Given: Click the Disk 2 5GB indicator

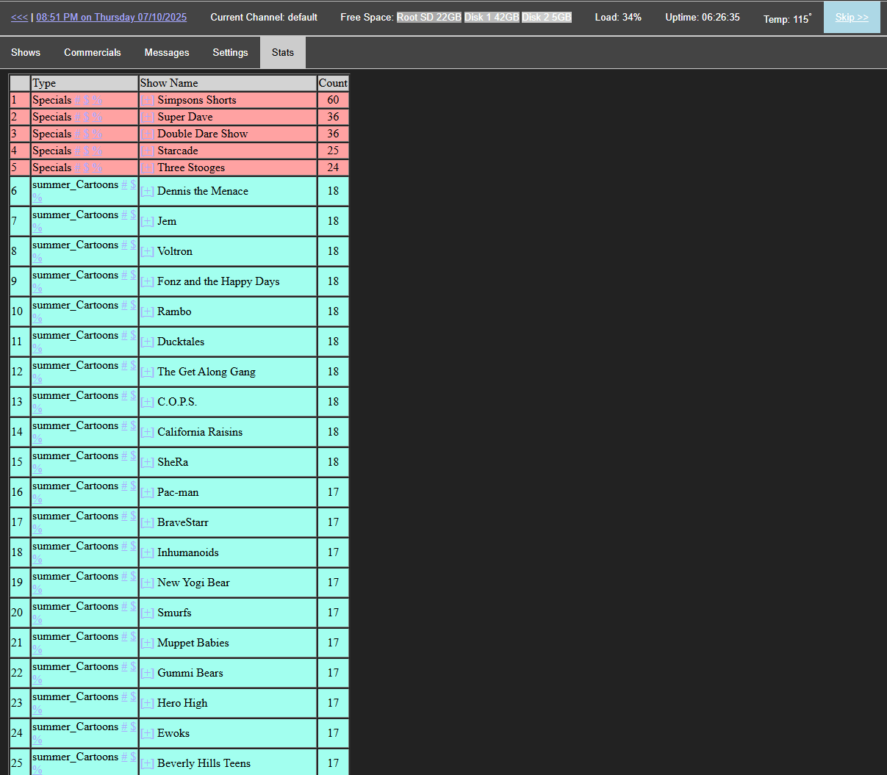Looking at the screenshot, I should click(547, 17).
